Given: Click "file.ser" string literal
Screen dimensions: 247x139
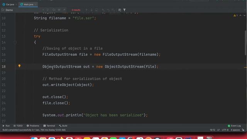Looking at the screenshot, I should point(83,18).
